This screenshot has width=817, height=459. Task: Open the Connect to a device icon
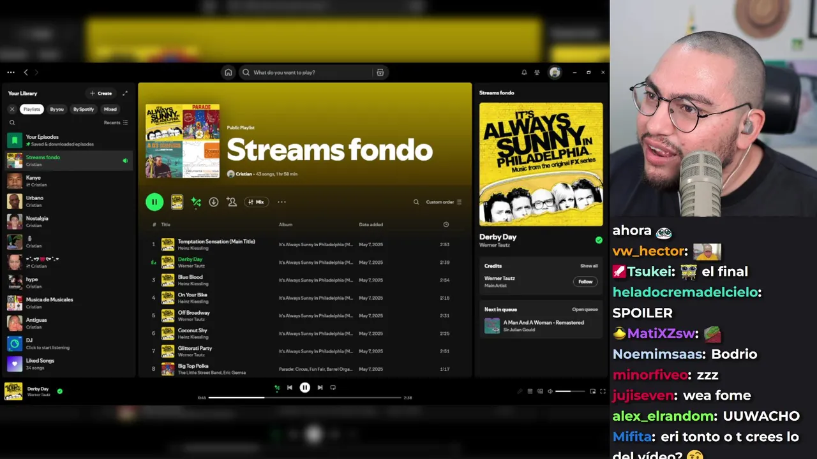coord(540,391)
